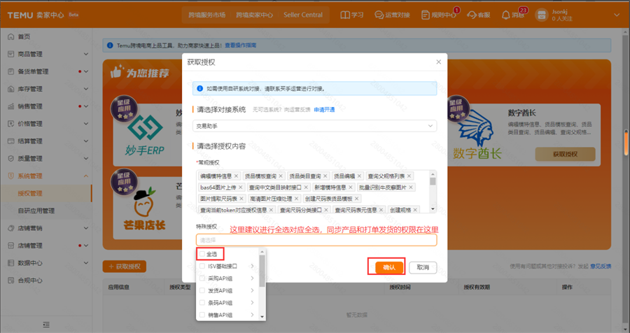Click 获取授权 on the 数字酋长 card
630x333 pixels.
click(x=565, y=154)
